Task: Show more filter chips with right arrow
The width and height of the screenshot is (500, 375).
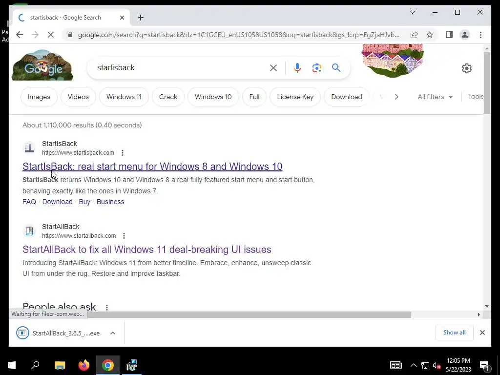Action: [396, 97]
